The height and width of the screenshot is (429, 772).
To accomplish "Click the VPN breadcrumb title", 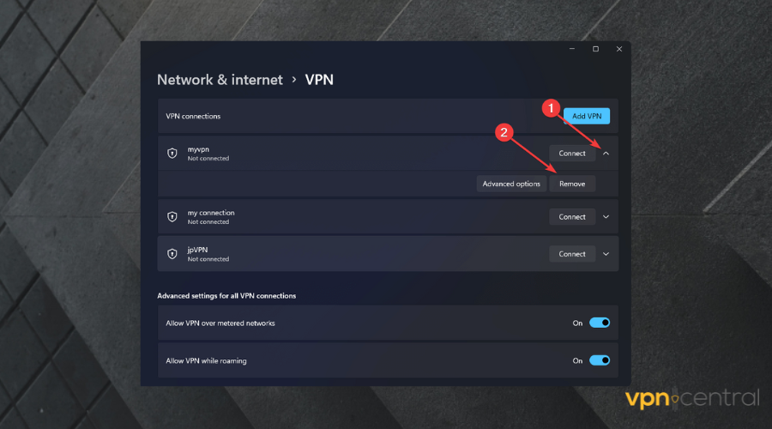I will point(319,80).
